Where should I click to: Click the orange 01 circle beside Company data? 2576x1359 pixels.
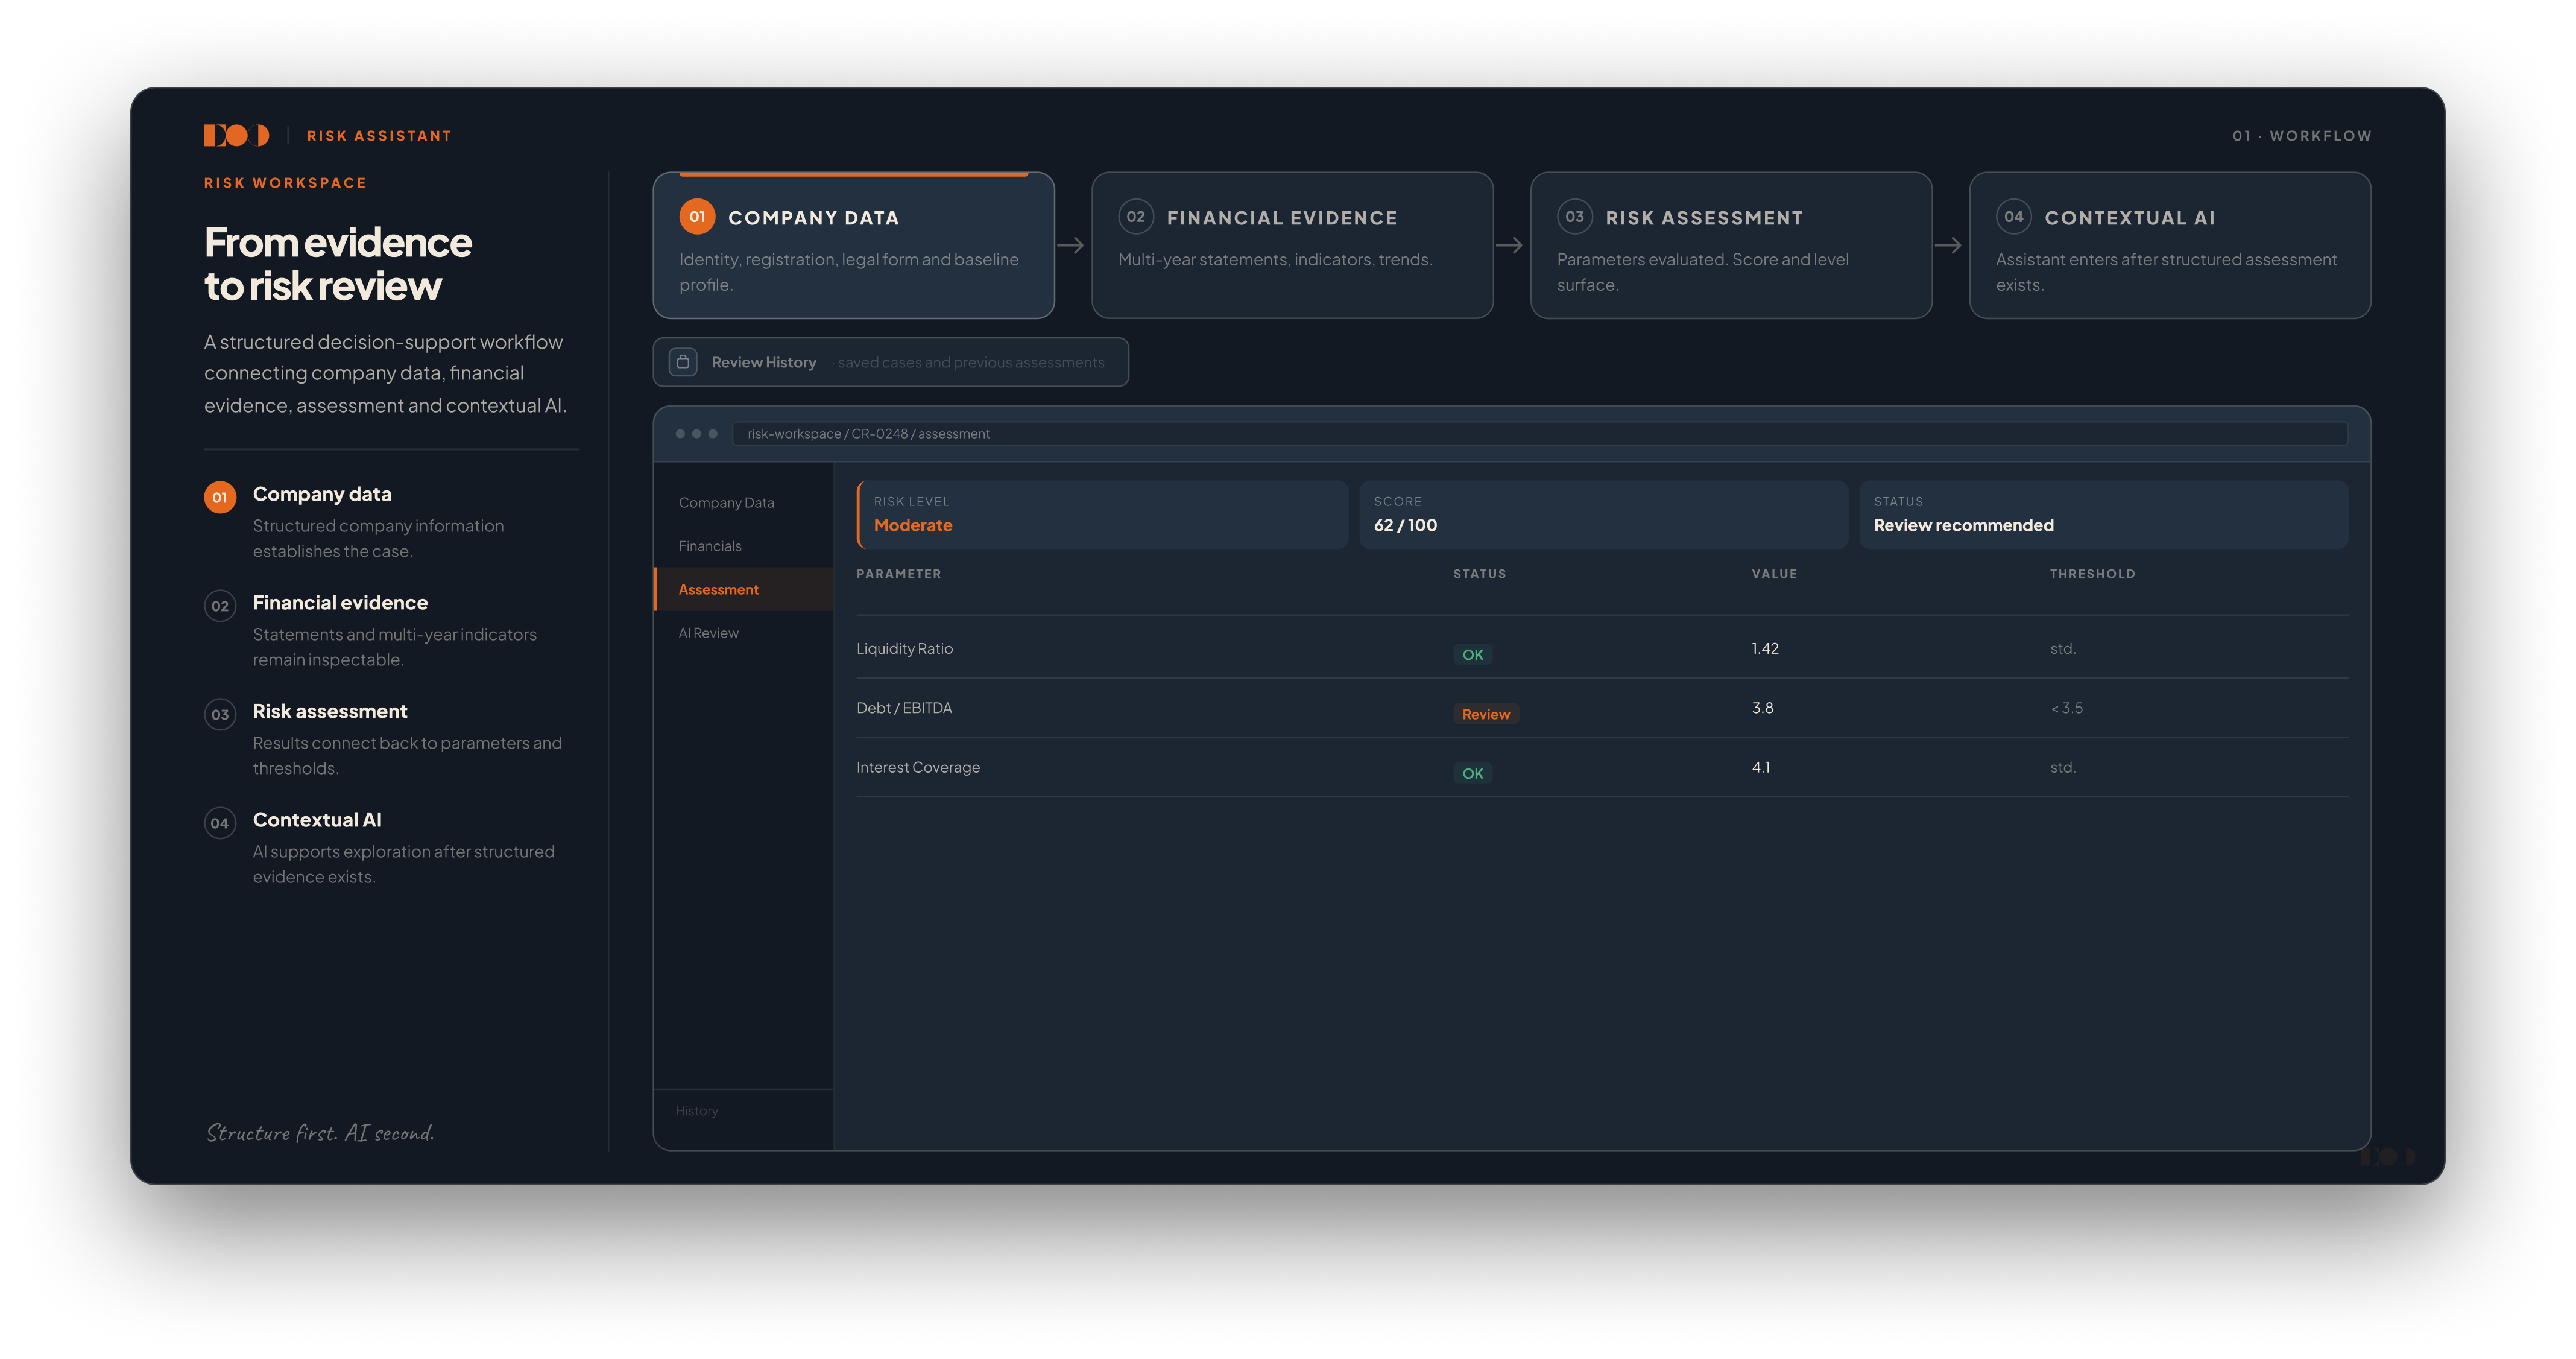click(x=220, y=497)
